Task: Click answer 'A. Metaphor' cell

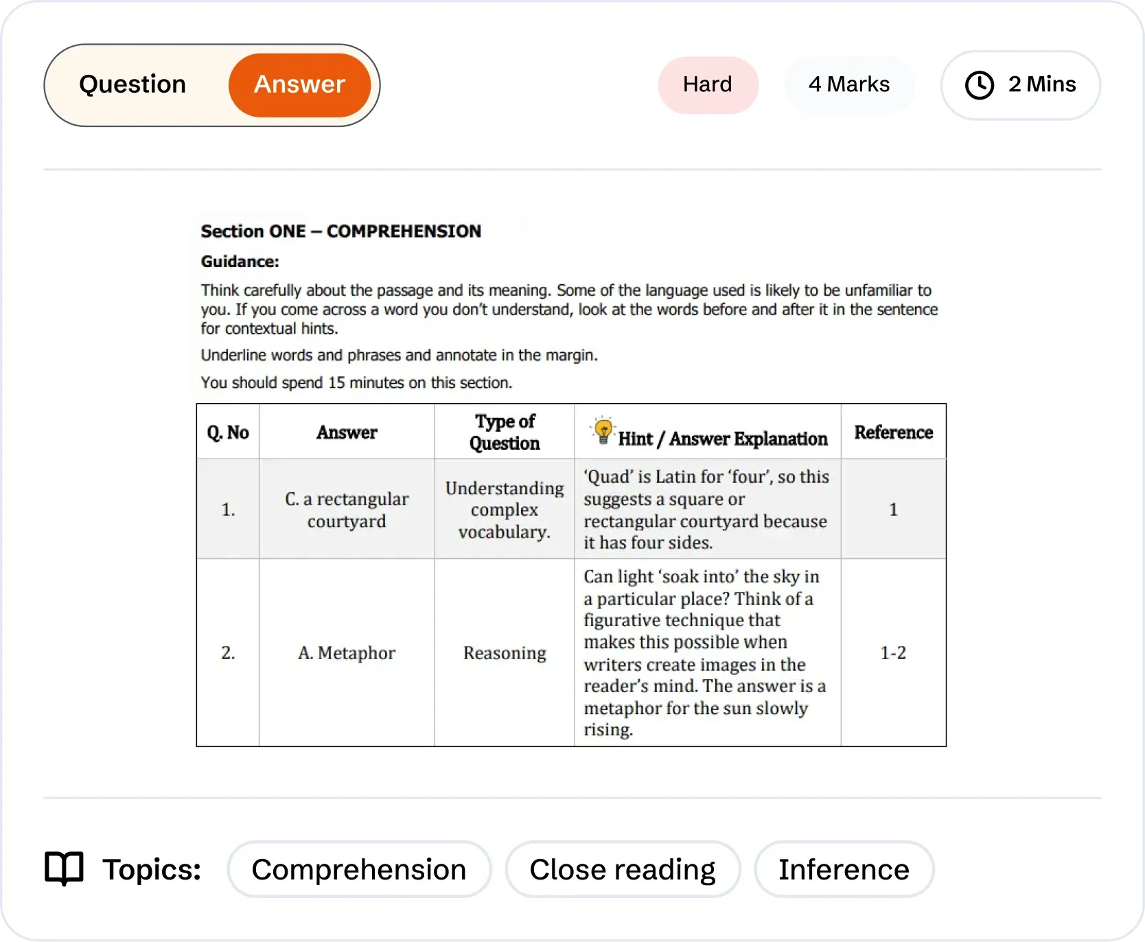Action: (347, 653)
